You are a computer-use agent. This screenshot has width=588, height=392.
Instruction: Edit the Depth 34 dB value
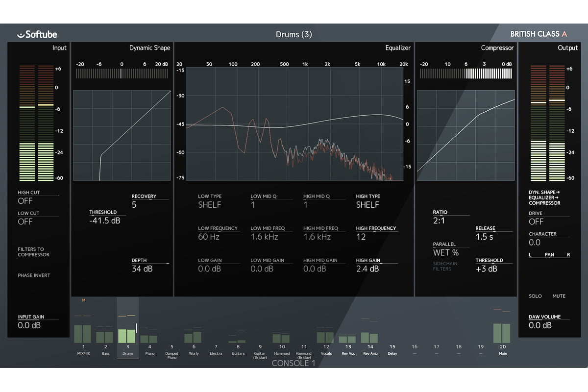(x=142, y=269)
